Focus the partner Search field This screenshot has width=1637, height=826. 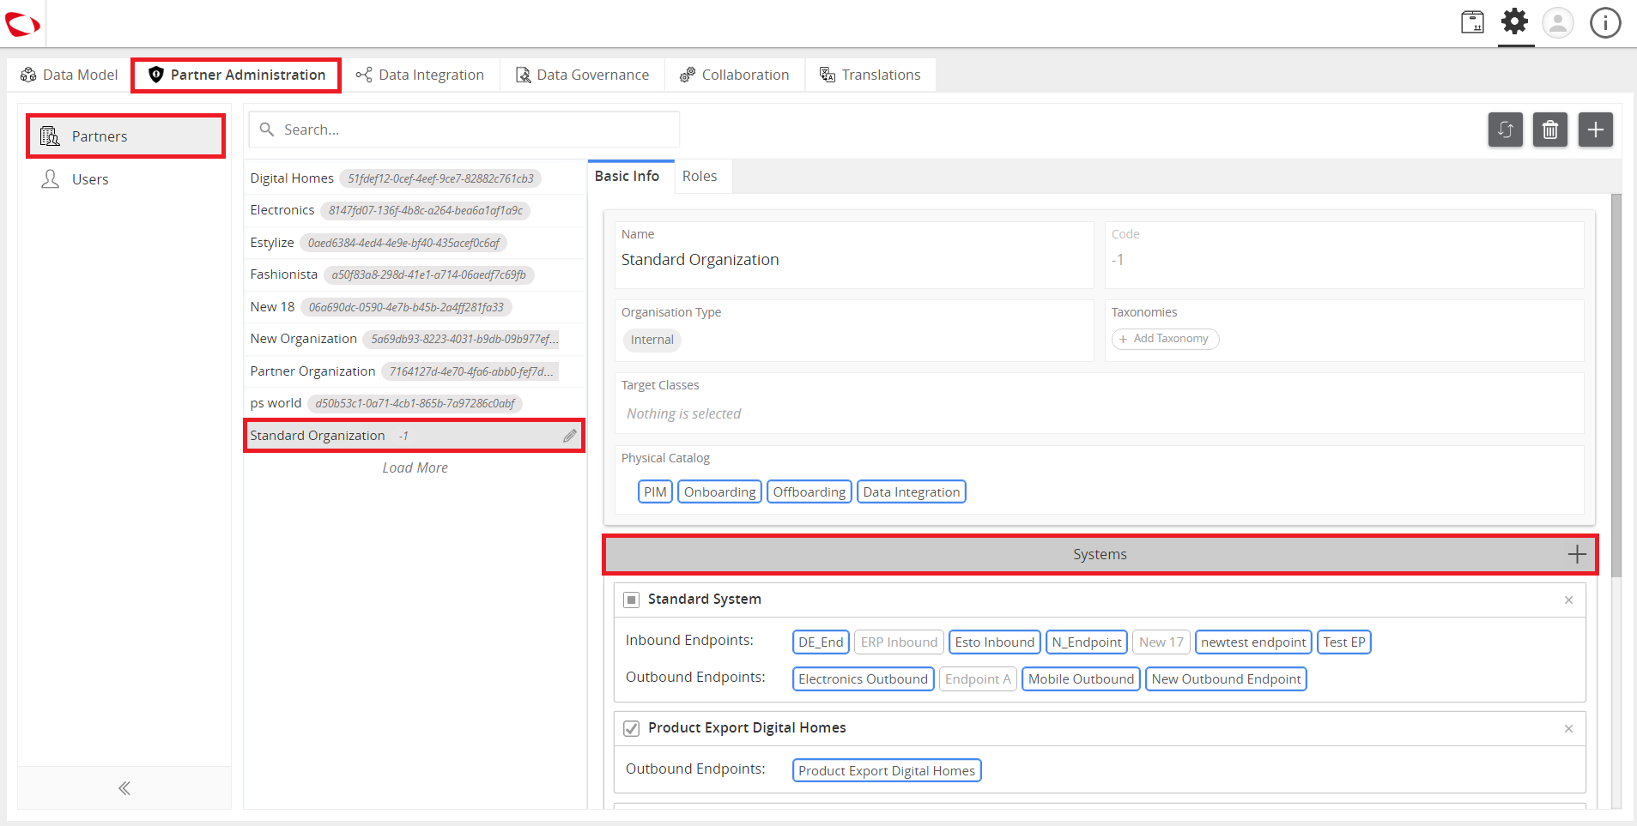click(464, 130)
